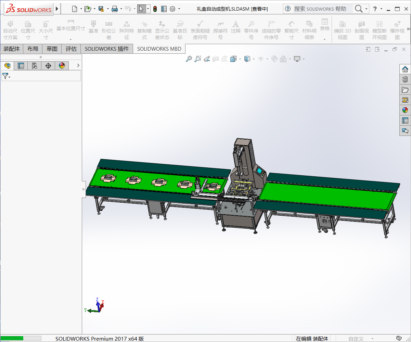Expand the Options gear dropdown arrow
Image resolution: width=411 pixels, height=342 pixels.
(179, 9)
